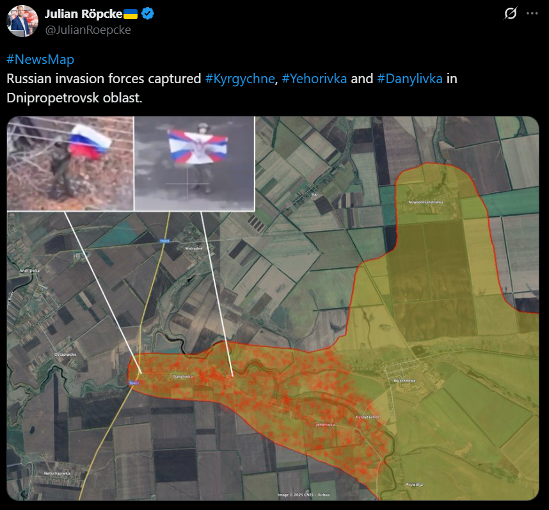Click the Russian tricolor flag inset photo

[x=70, y=163]
